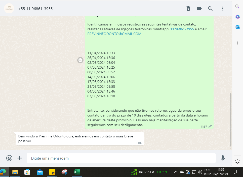Open the Mail app from taskbar
Image resolution: width=243 pixels, height=177 pixels.
[x=40, y=172]
